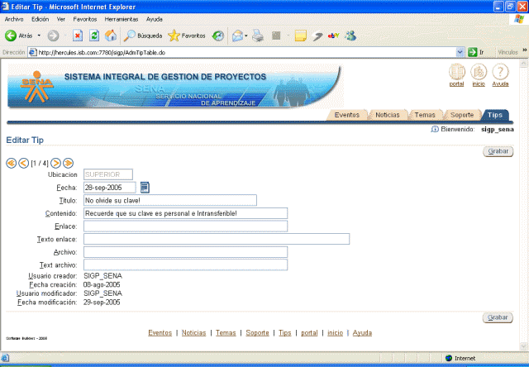The image size is (529, 367).
Task: Click the bottom Grabar button
Action: point(498,317)
